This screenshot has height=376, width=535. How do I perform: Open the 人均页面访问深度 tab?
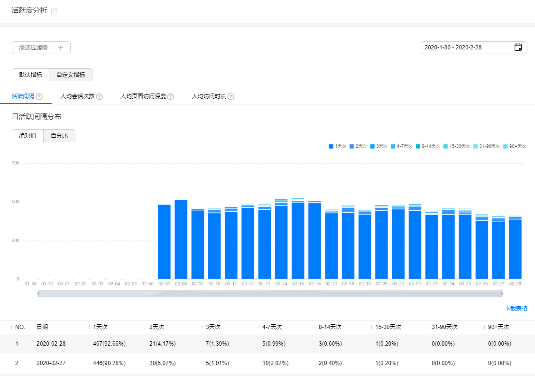tap(143, 96)
